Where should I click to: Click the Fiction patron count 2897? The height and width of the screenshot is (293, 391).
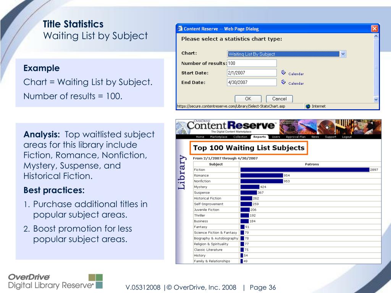(x=374, y=170)
